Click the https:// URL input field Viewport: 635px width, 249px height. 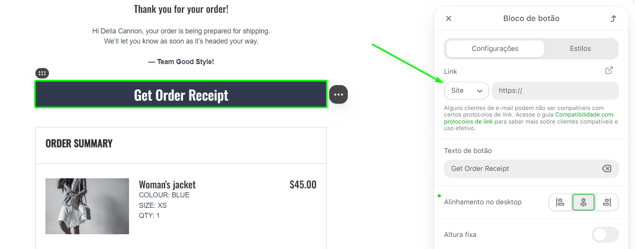555,91
